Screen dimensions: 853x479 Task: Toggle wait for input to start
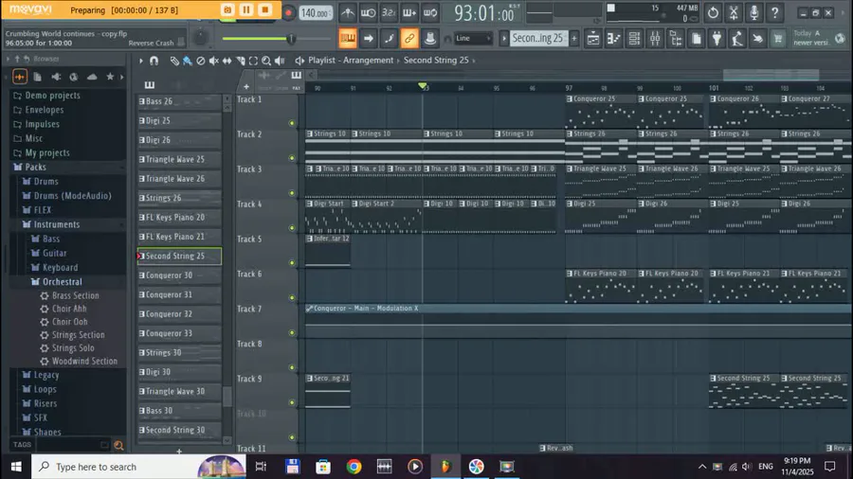click(369, 12)
